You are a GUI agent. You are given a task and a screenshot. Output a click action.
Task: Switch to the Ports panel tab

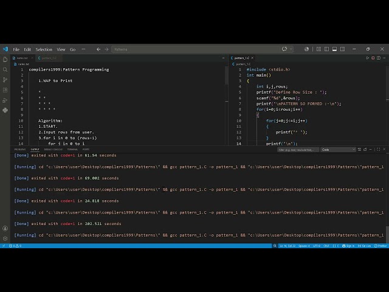pos(86,150)
